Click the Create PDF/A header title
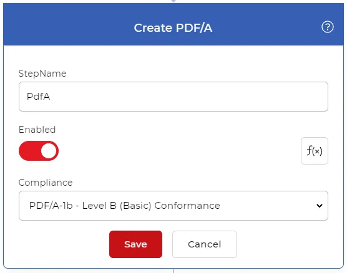 (173, 28)
